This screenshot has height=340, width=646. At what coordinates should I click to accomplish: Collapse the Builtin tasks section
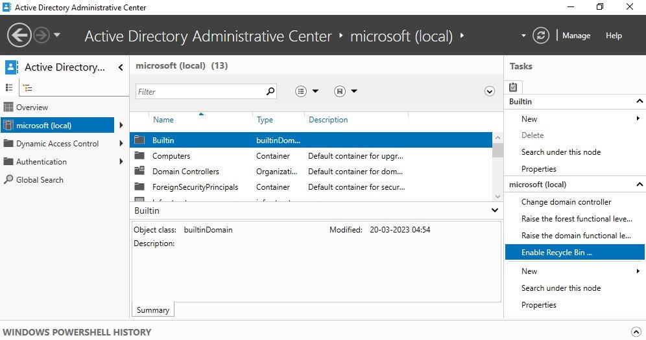[640, 101]
